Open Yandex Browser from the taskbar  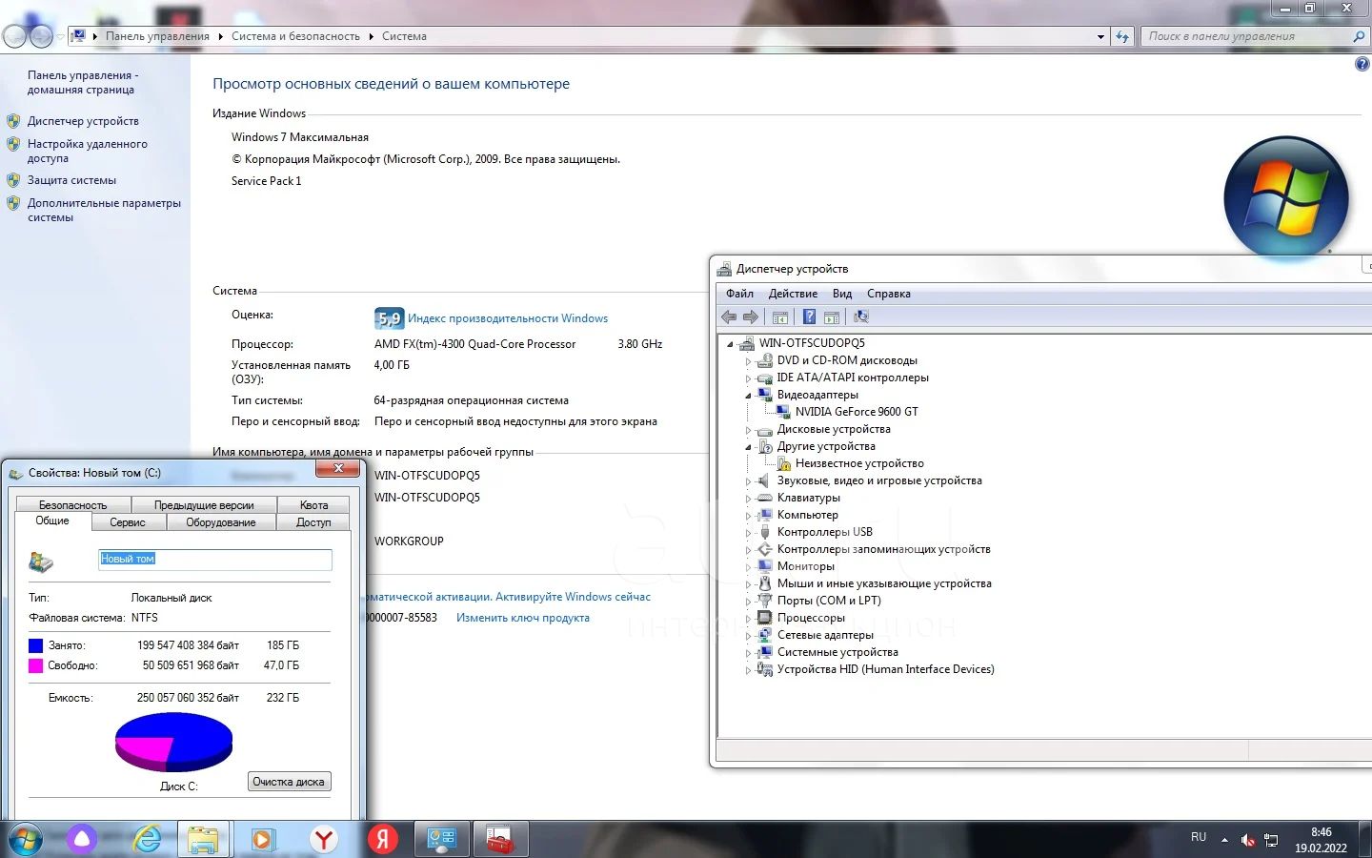325,839
